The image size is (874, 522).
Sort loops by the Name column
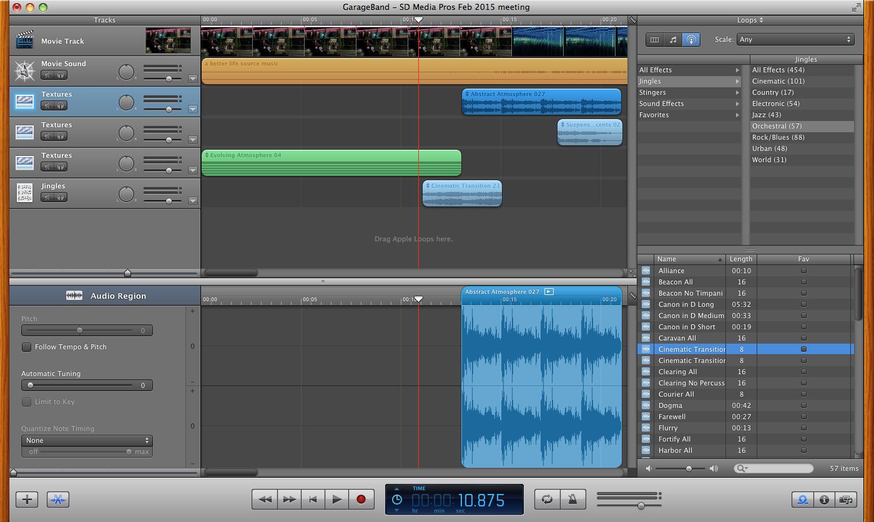pyautogui.click(x=690, y=259)
